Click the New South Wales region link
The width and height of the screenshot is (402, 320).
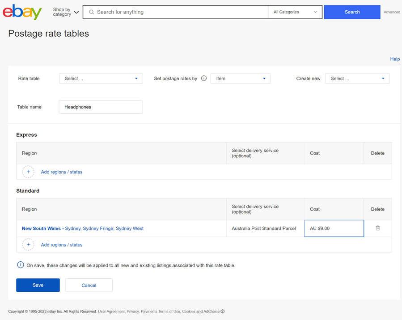[83, 228]
